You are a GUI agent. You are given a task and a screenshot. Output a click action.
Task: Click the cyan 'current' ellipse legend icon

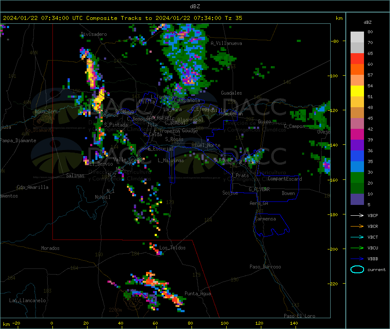357,269
